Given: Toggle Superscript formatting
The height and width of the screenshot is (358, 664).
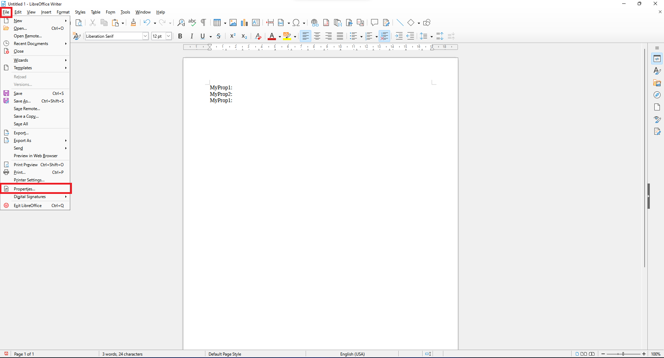Looking at the screenshot, I should click(233, 36).
